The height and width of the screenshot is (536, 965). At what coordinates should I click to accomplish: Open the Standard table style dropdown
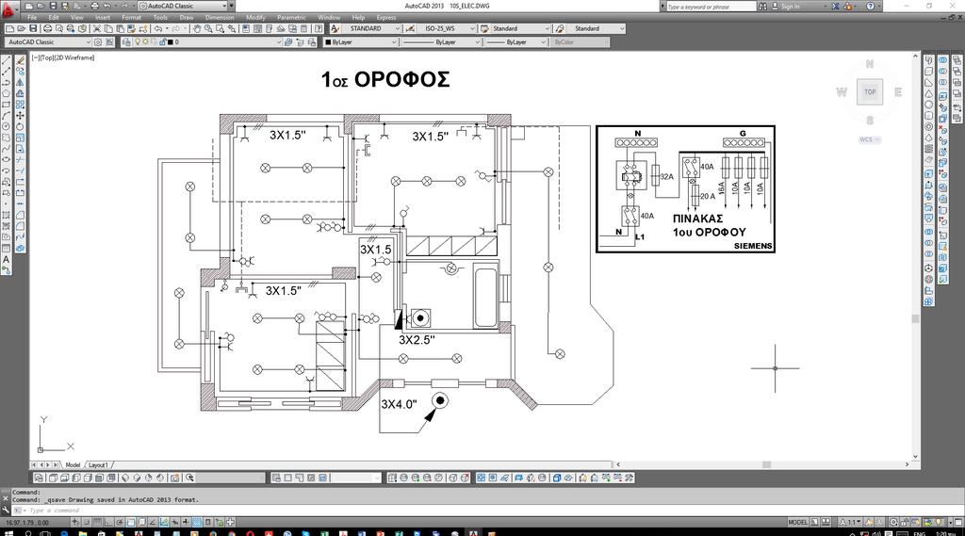[x=520, y=28]
